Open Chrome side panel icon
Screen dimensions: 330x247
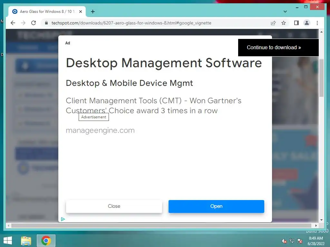296,23
